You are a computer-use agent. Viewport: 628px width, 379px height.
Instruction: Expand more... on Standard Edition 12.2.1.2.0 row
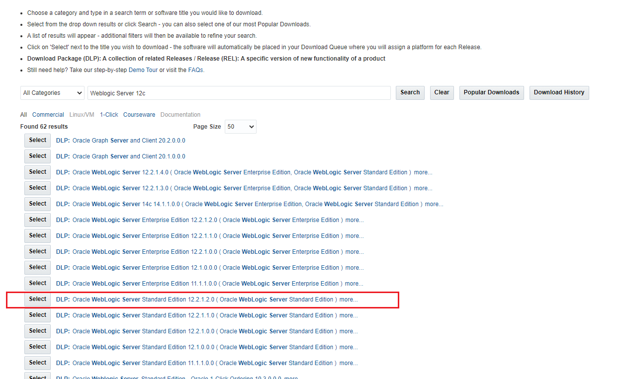click(x=349, y=300)
